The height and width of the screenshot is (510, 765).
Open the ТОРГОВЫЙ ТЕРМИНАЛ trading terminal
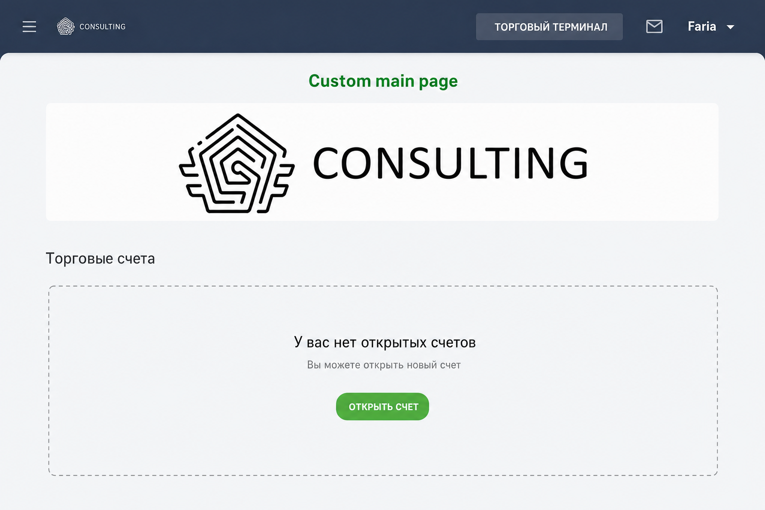tap(549, 27)
